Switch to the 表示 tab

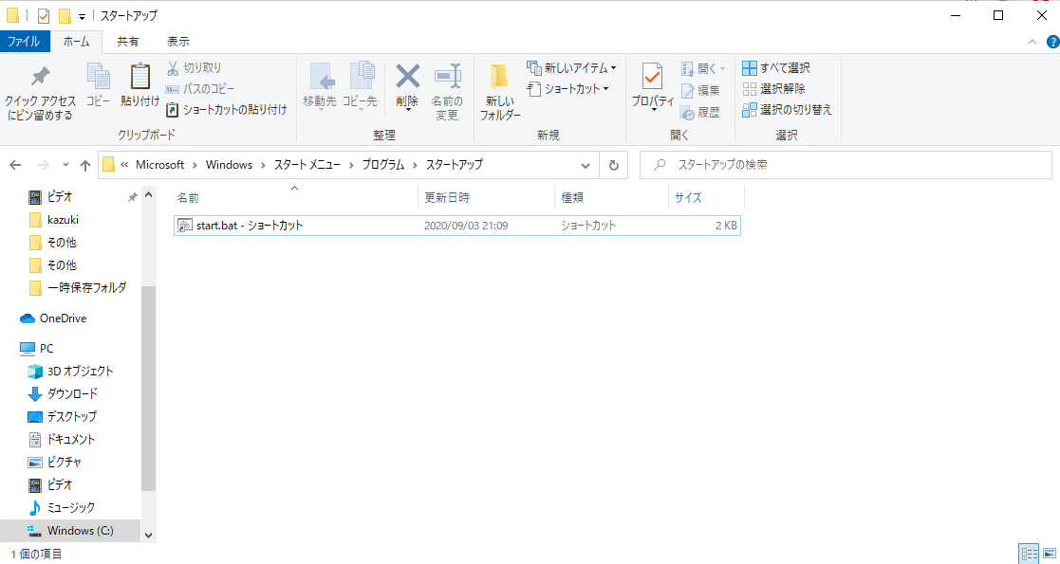(178, 41)
